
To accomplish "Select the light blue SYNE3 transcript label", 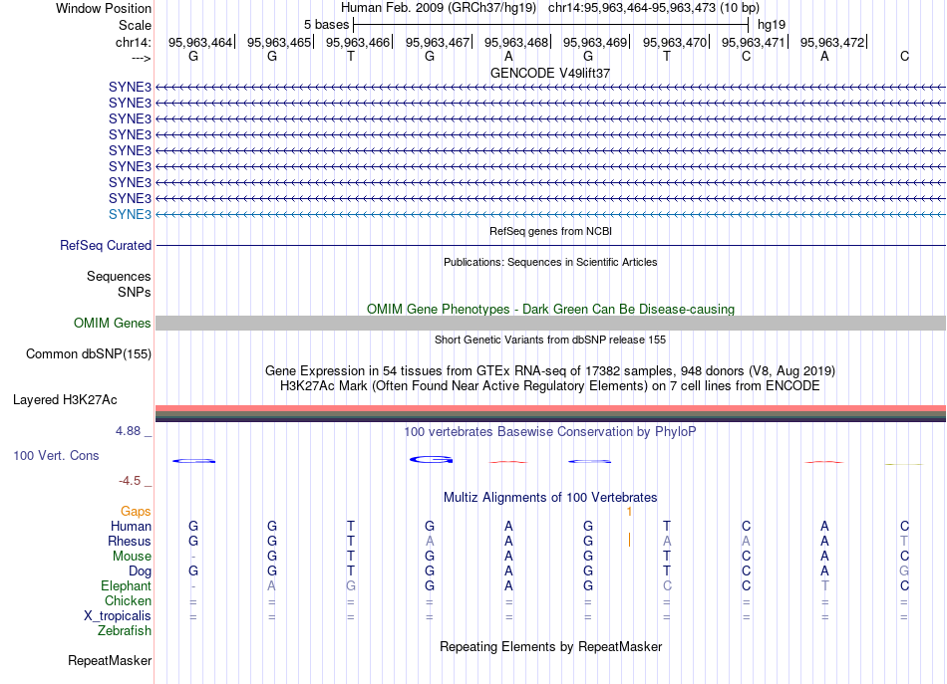I will coord(130,215).
